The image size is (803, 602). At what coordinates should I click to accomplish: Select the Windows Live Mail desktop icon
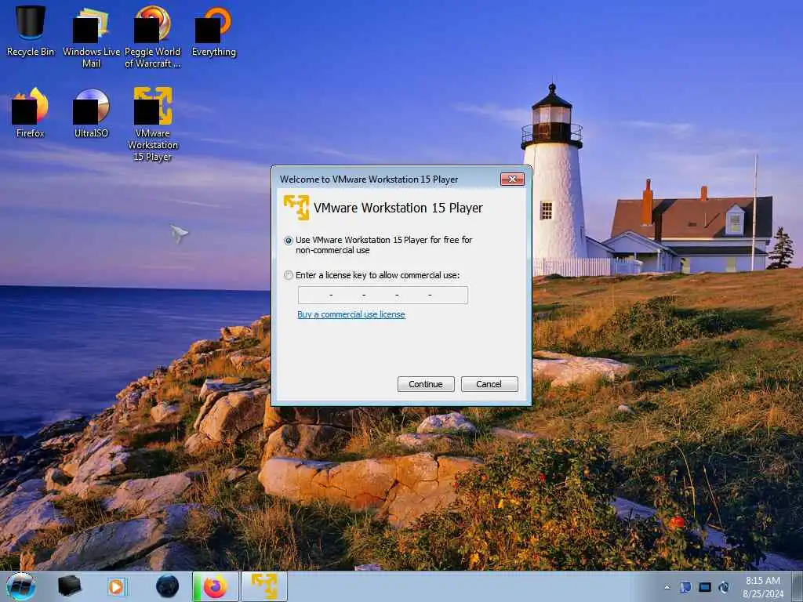(x=91, y=37)
